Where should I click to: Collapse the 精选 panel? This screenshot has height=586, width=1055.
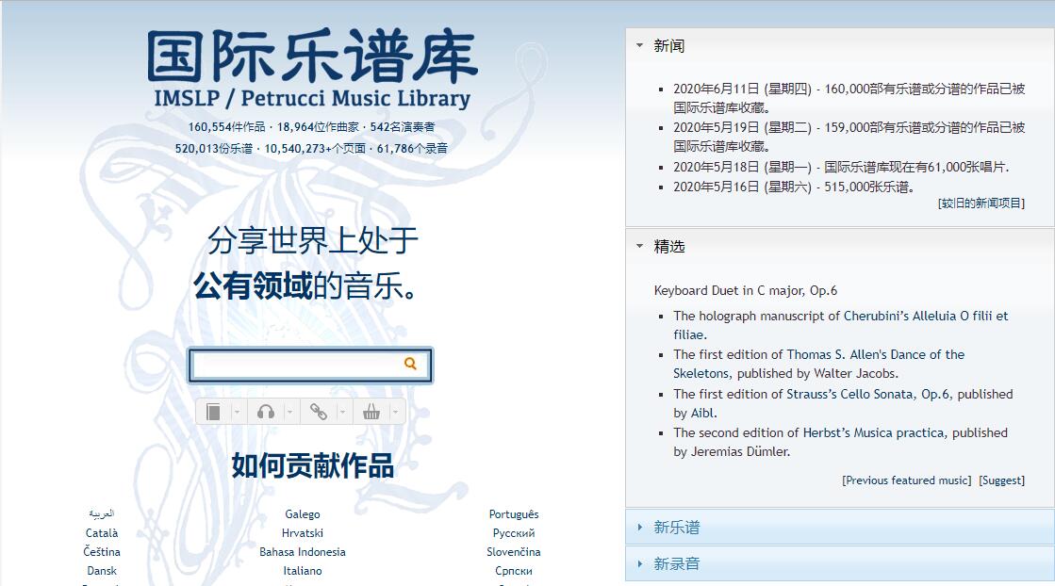pos(640,246)
